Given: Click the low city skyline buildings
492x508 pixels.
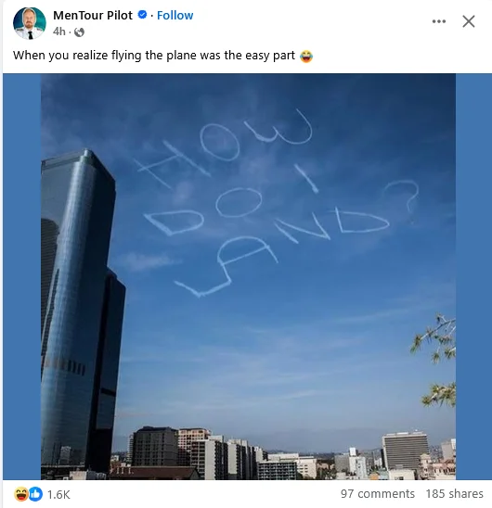Looking at the screenshot, I should (282, 453).
